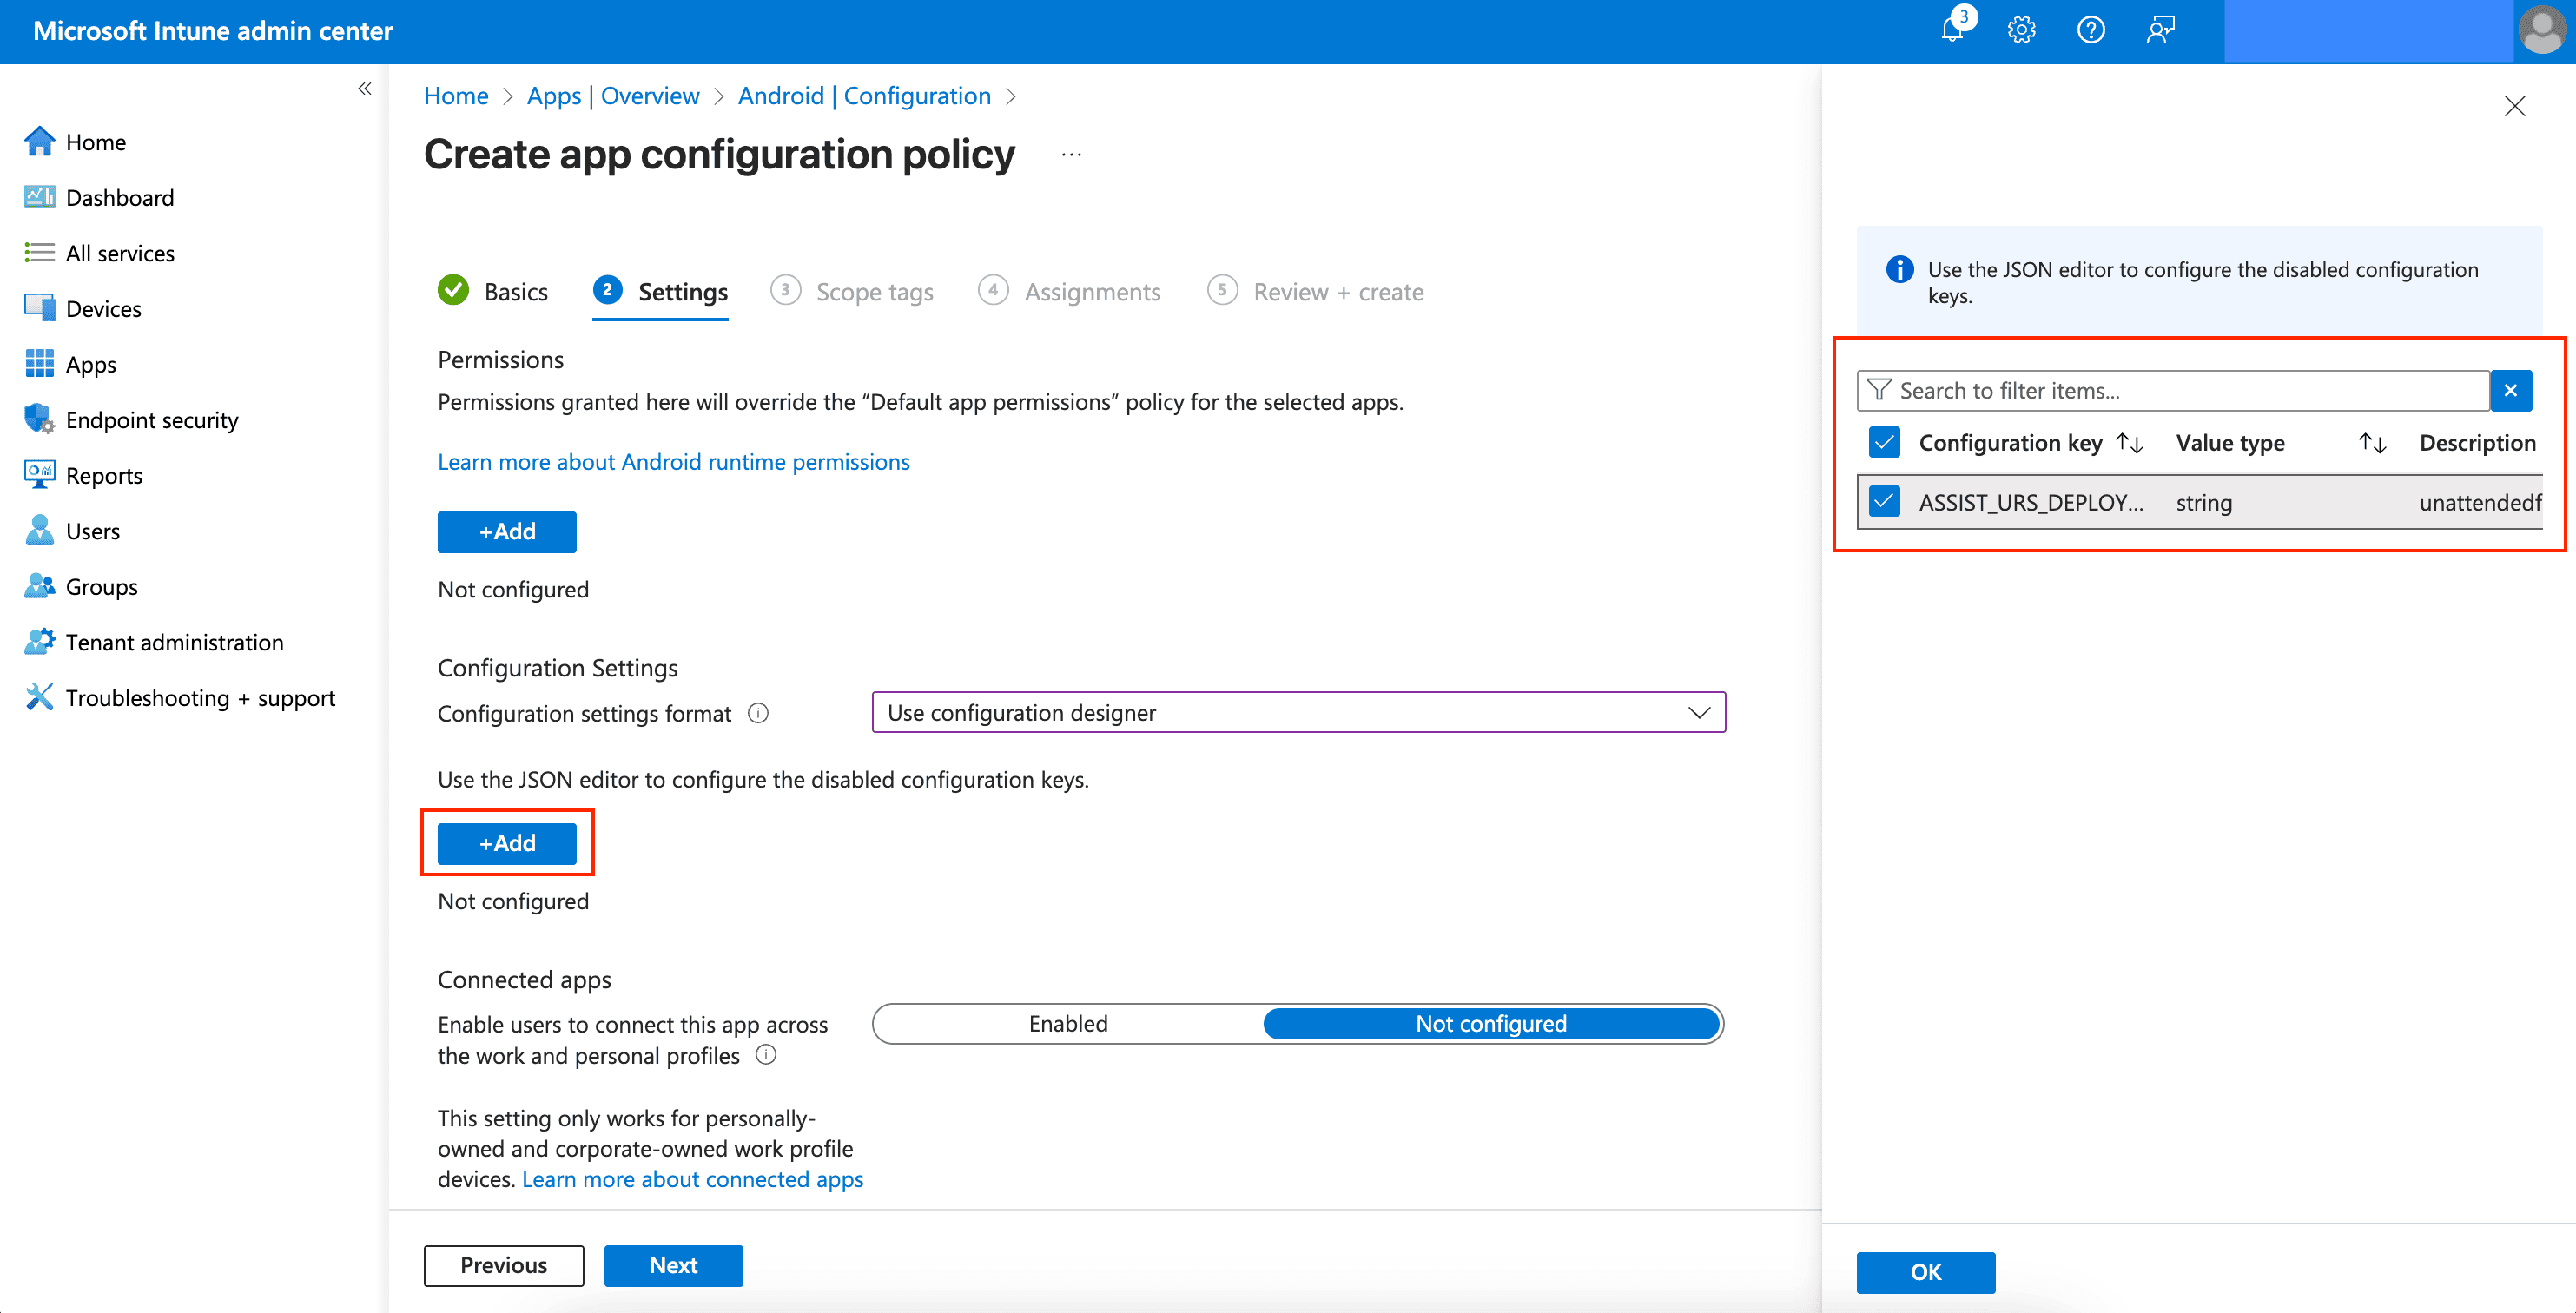Select the Review + create step tab
Screen dimensions: 2576x1313
tap(1315, 292)
